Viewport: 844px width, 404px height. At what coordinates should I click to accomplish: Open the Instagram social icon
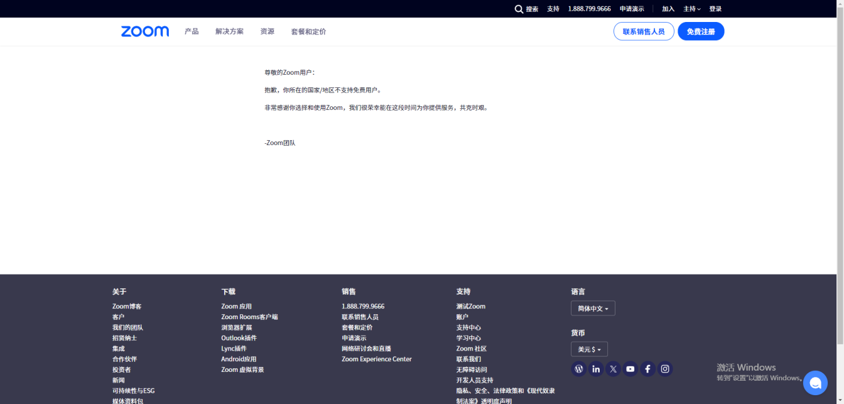click(x=665, y=369)
